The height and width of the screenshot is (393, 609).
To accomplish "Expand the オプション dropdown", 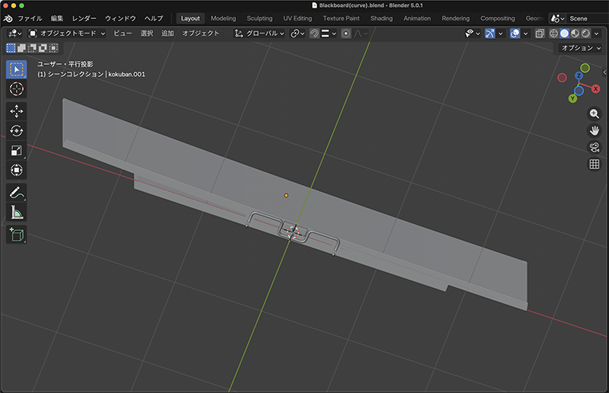I will 579,48.
